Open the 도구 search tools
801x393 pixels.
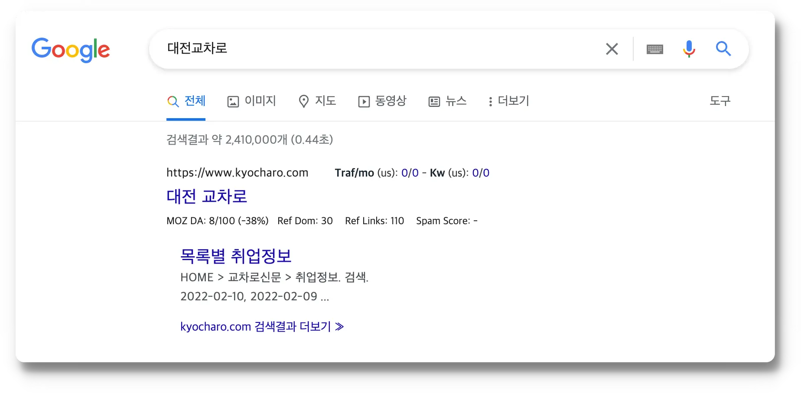[720, 101]
